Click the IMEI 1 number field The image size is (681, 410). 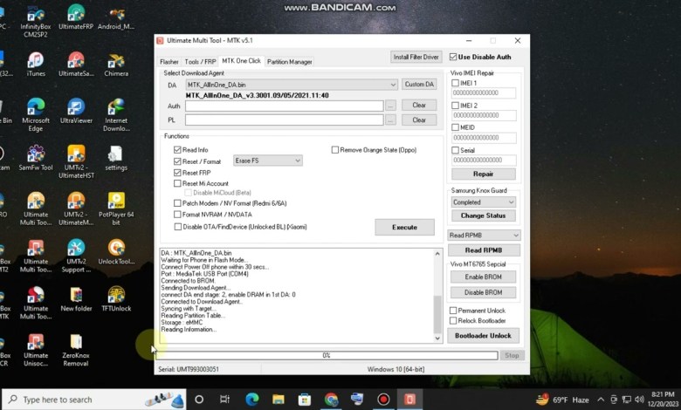(x=484, y=92)
